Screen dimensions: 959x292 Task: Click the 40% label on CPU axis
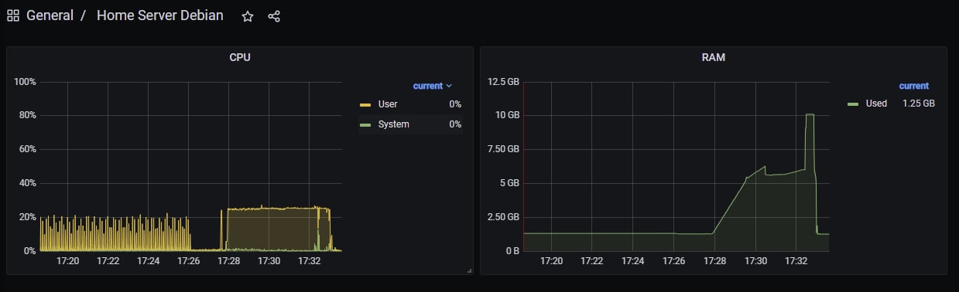(28, 183)
